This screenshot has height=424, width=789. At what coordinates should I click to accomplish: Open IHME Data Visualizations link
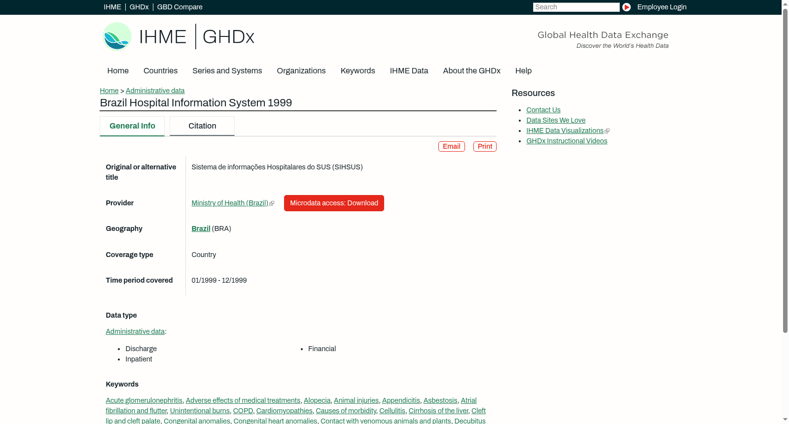click(x=565, y=130)
